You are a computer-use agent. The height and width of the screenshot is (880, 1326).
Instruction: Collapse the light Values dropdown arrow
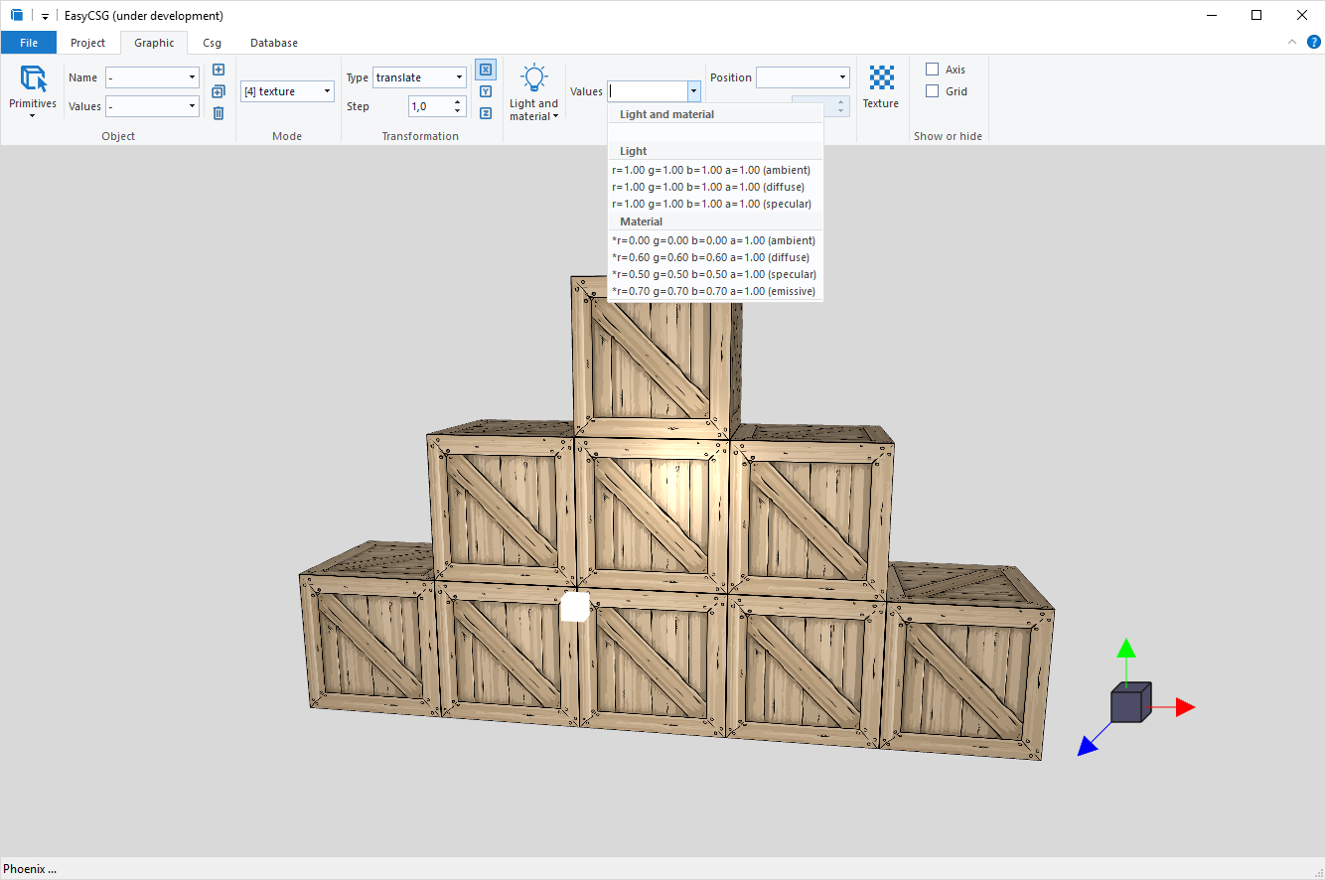coord(693,91)
